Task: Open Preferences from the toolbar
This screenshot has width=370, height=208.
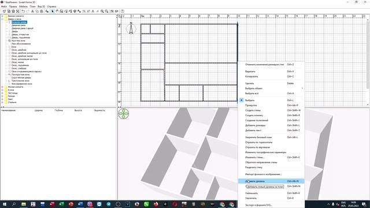Action: 18,12
